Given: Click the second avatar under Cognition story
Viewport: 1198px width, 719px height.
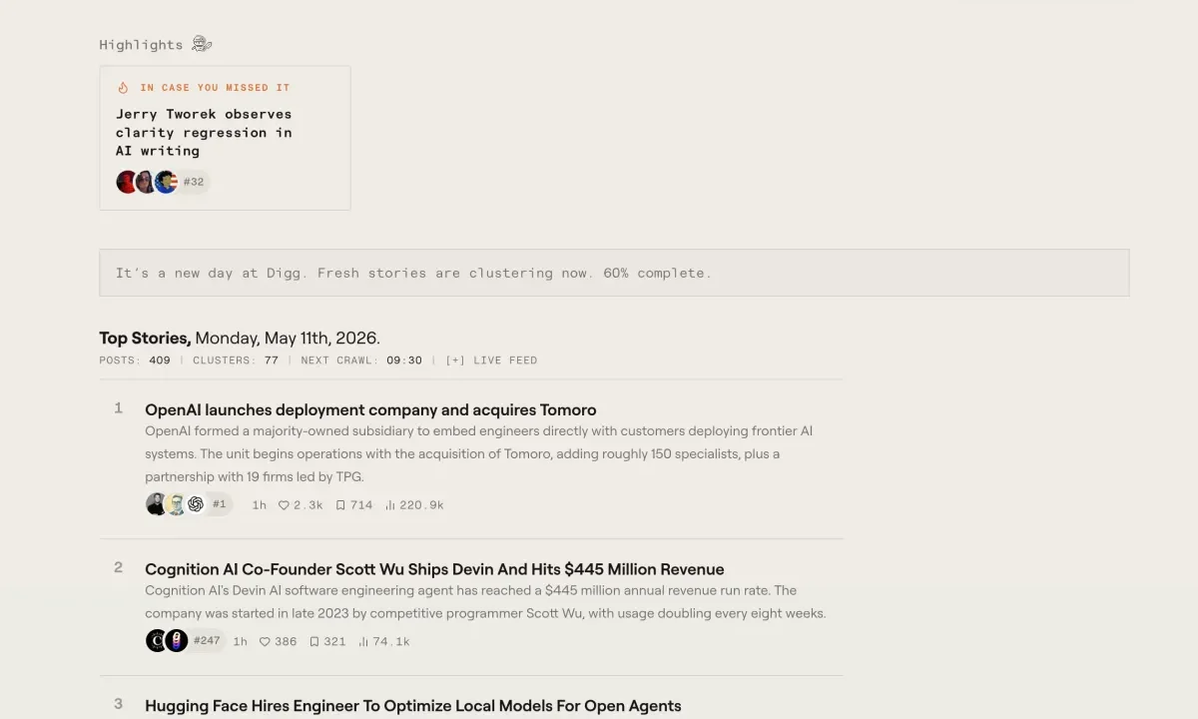Looking at the screenshot, I should (x=177, y=641).
